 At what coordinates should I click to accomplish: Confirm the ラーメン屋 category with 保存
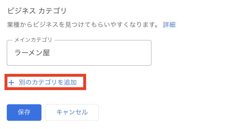pos(24,112)
